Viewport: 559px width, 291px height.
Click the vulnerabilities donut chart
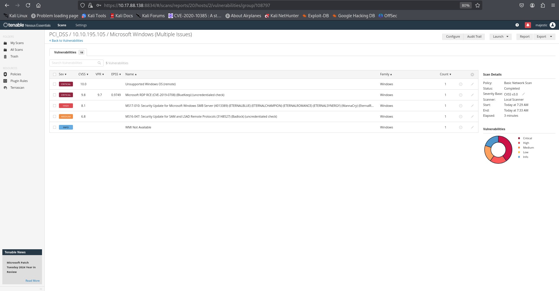(498, 149)
